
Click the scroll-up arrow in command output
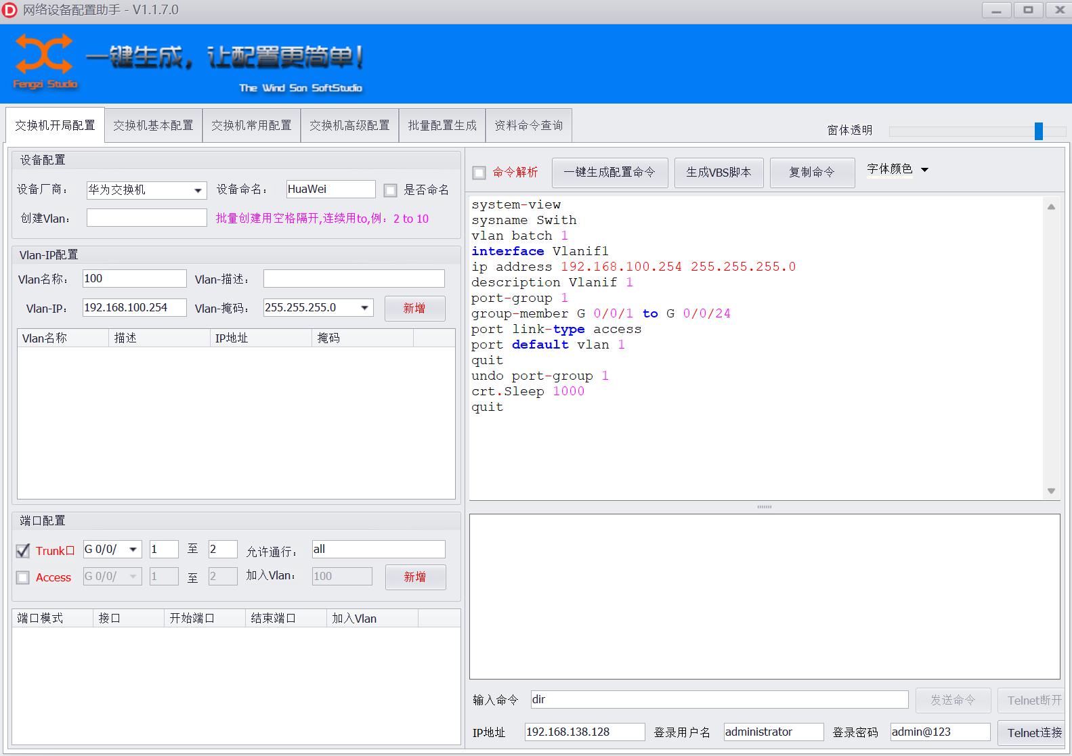pos(1051,207)
